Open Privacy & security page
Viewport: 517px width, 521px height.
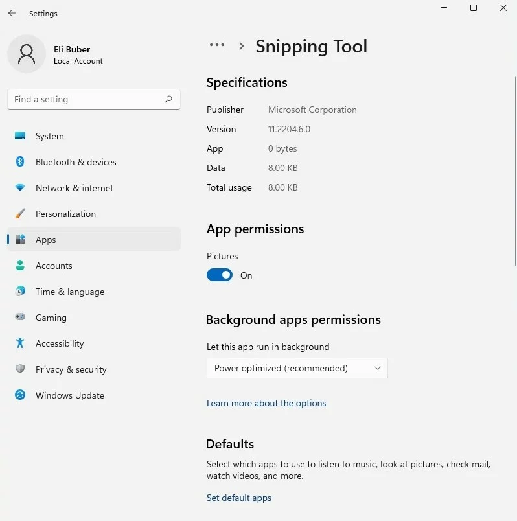[94, 369]
